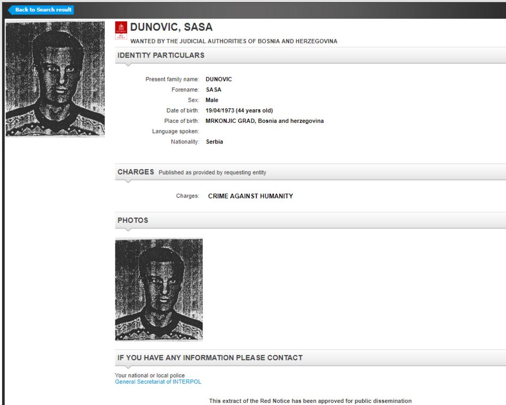Select the MRKONJIC GRAD place of birth value
This screenshot has height=405, width=506.
265,121
